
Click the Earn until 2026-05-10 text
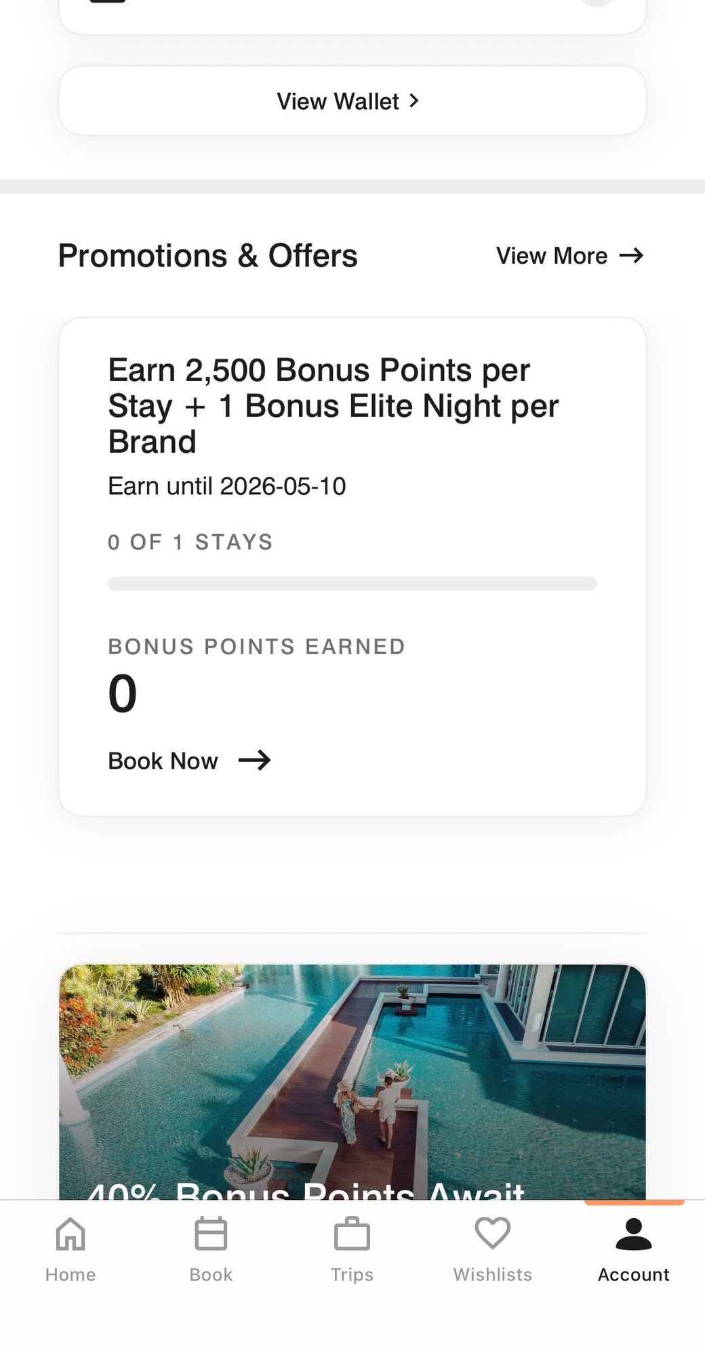pos(227,486)
